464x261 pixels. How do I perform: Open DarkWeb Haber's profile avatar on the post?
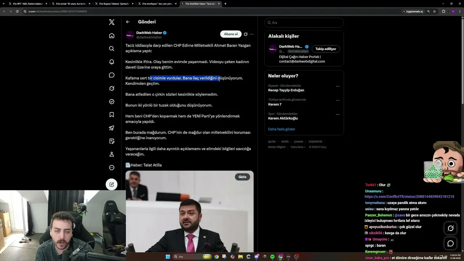130,35
